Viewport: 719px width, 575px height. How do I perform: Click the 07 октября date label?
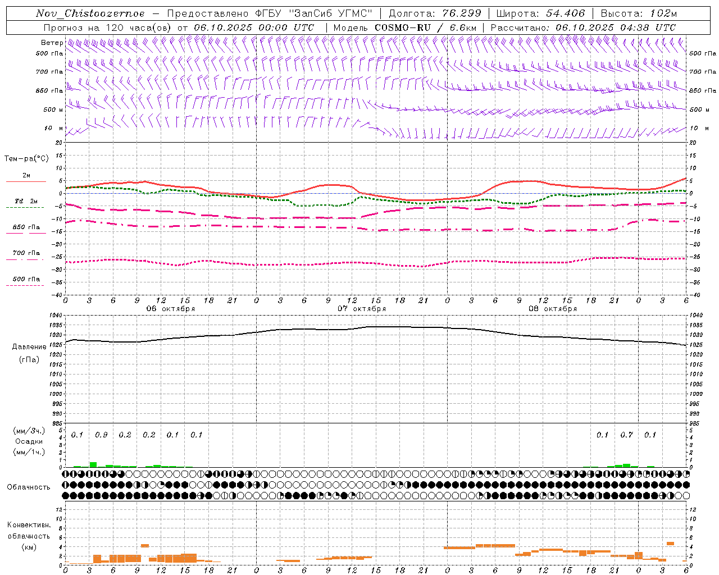pyautogui.click(x=362, y=309)
